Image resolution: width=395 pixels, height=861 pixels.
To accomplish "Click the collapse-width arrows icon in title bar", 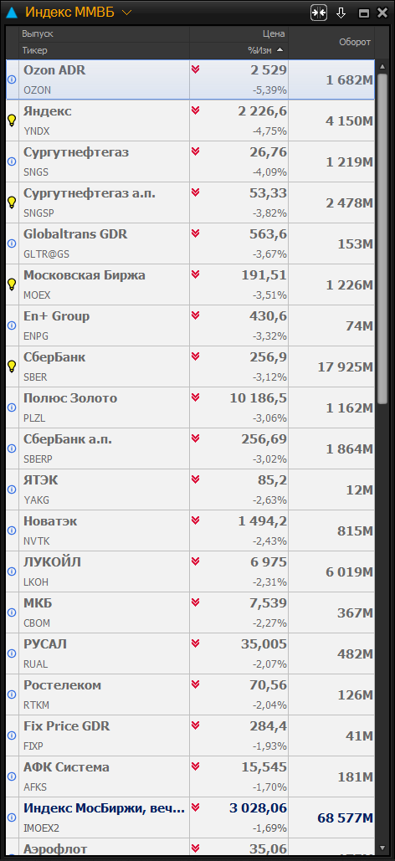I will click(x=319, y=13).
